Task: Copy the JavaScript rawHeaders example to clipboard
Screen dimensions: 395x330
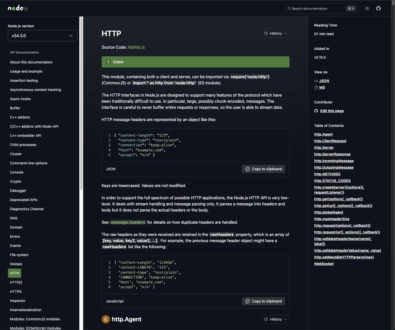Action: pyautogui.click(x=263, y=301)
